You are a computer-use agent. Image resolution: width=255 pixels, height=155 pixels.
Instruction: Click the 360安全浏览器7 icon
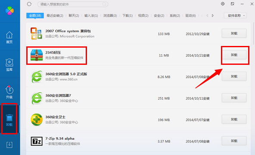coord(37,98)
